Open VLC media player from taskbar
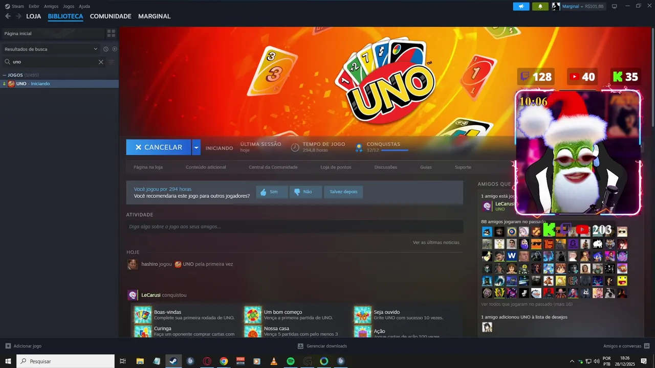Image resolution: width=655 pixels, height=368 pixels. [x=274, y=361]
